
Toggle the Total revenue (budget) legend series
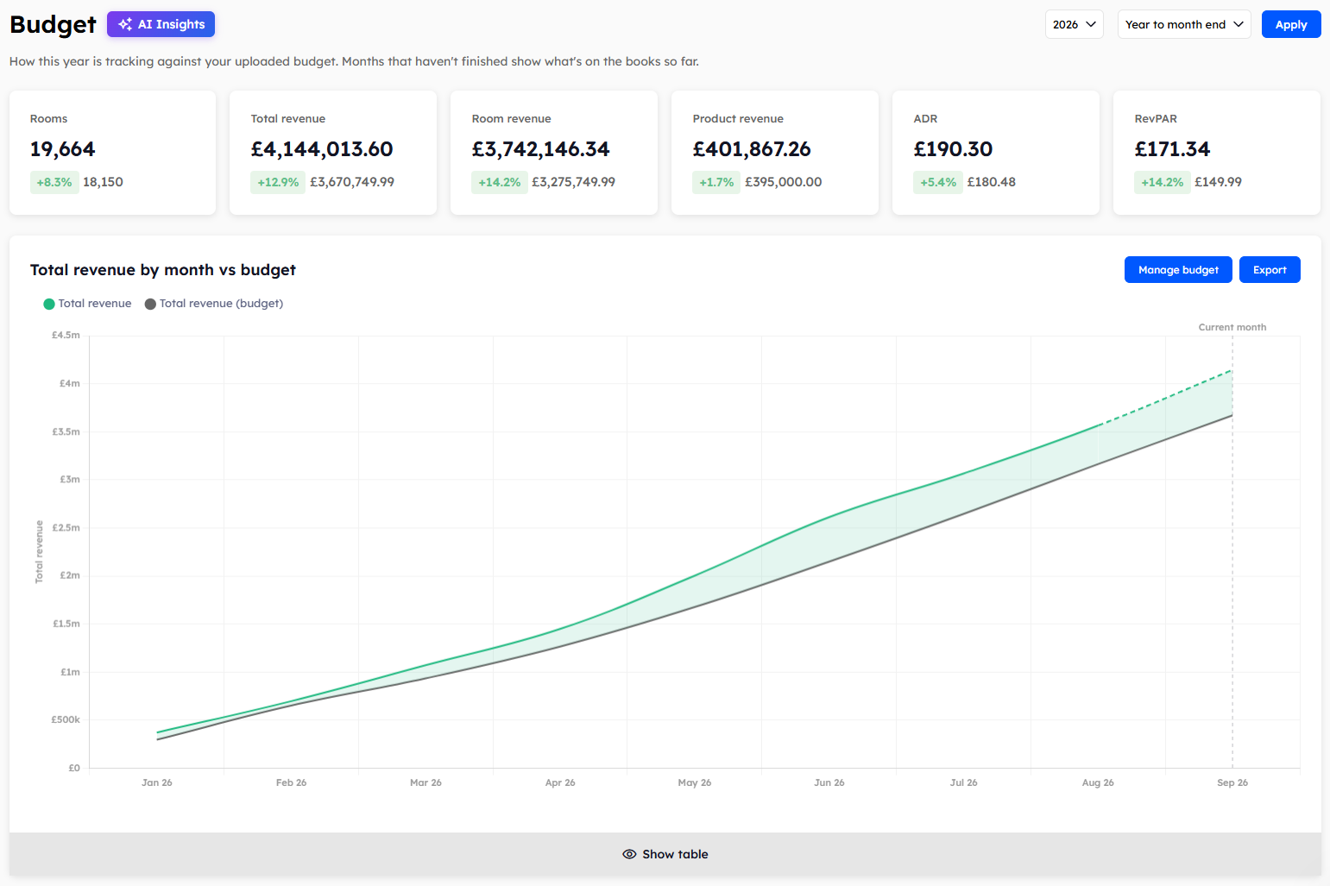click(214, 304)
